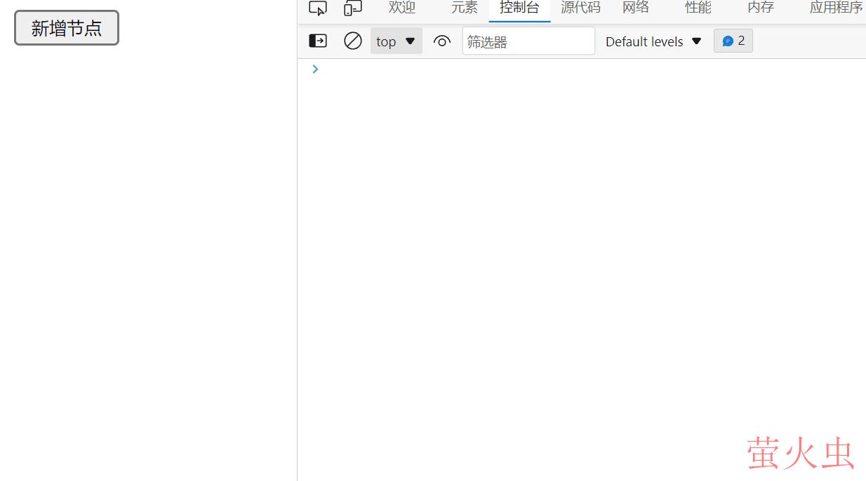Screen dimensions: 866x481
Task: Clear the console with the ban icon
Action: (353, 41)
